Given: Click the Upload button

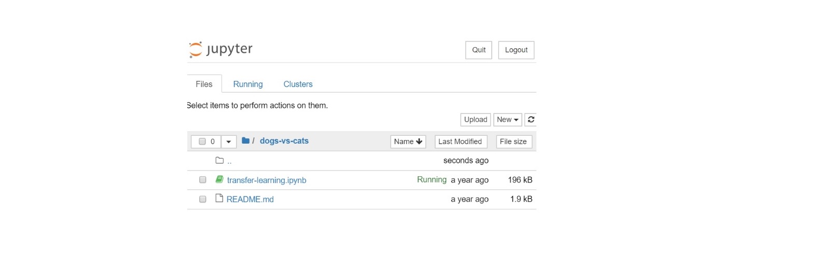Looking at the screenshot, I should 475,120.
